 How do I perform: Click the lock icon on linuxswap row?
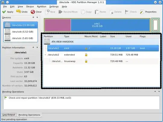(86, 61)
